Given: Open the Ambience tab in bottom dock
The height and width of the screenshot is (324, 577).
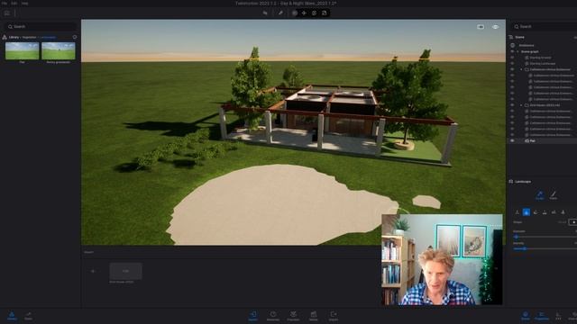Looking at the screenshot, I should (273, 316).
